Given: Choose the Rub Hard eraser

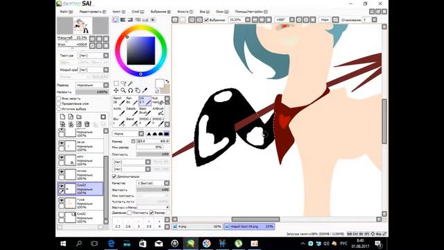Looking at the screenshot, I should point(157,101).
